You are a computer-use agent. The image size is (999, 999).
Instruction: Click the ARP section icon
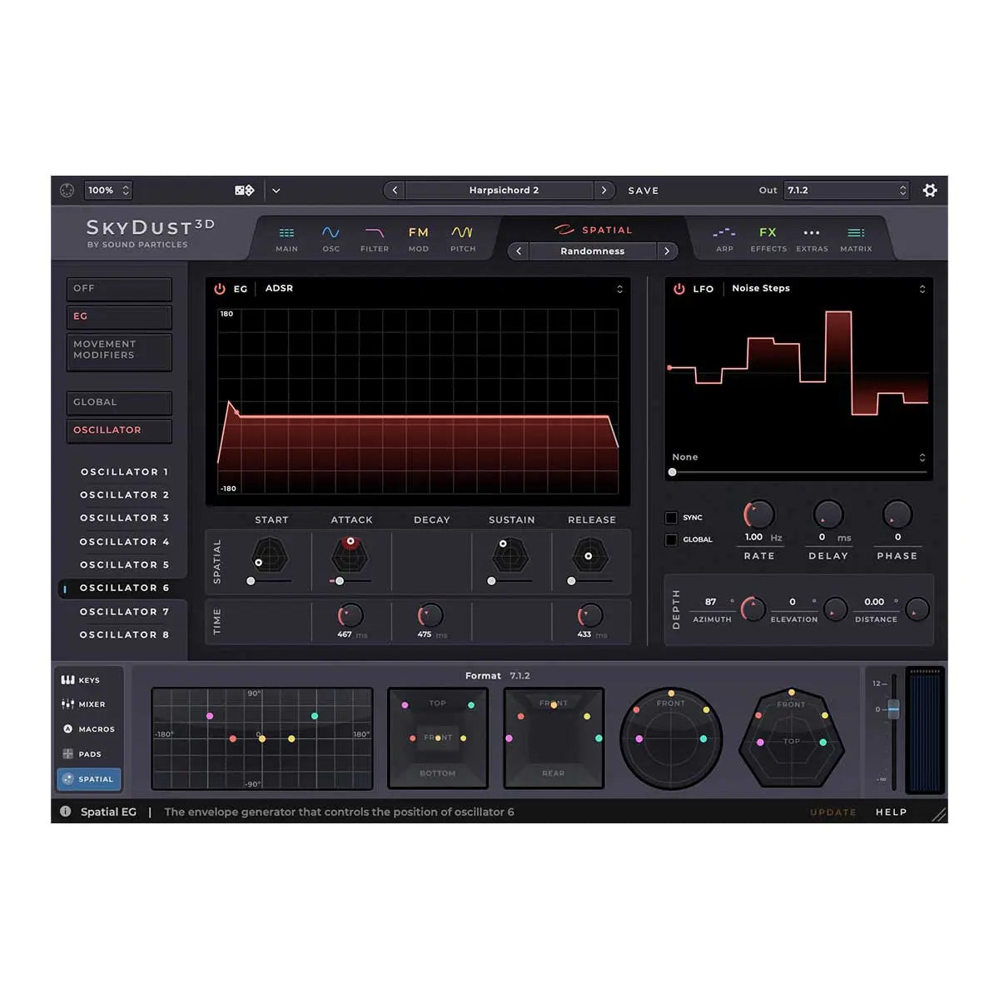[x=723, y=239]
